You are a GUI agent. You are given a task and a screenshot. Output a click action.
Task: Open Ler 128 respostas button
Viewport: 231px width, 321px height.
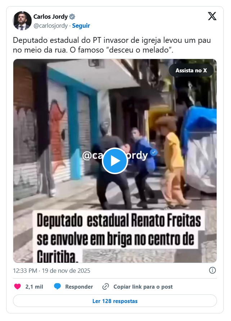pyautogui.click(x=115, y=301)
